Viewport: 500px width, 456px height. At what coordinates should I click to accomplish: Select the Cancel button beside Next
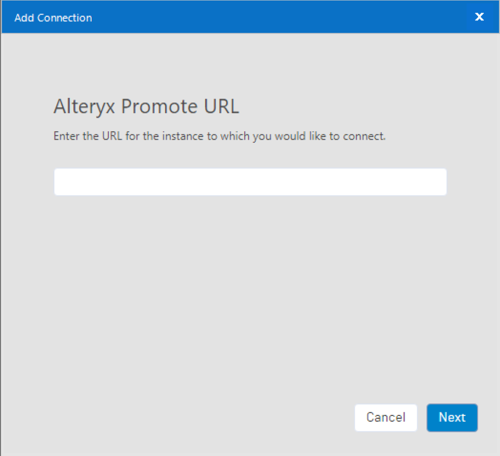click(386, 418)
